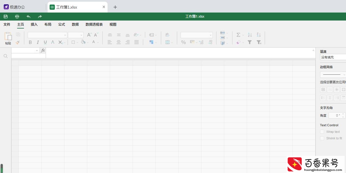Increase font size with larger A icon
Image resolution: width=346 pixels, height=173 pixels.
coord(89,35)
